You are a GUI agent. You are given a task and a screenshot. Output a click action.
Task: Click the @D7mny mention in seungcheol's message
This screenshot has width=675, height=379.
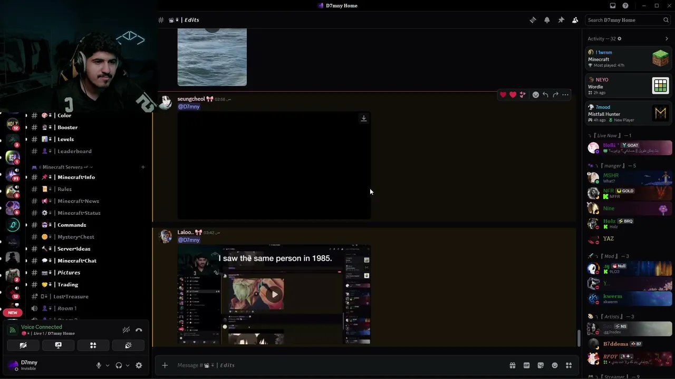(x=189, y=107)
